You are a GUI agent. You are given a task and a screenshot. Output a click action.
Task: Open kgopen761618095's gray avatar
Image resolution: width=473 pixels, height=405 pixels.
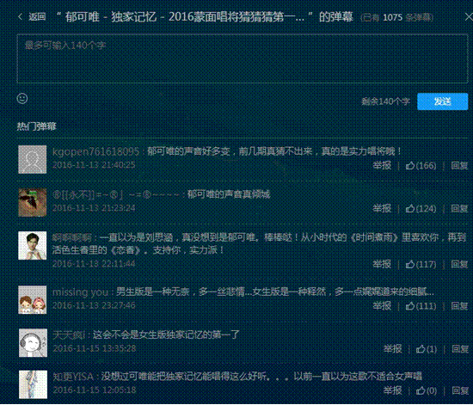pyautogui.click(x=33, y=160)
